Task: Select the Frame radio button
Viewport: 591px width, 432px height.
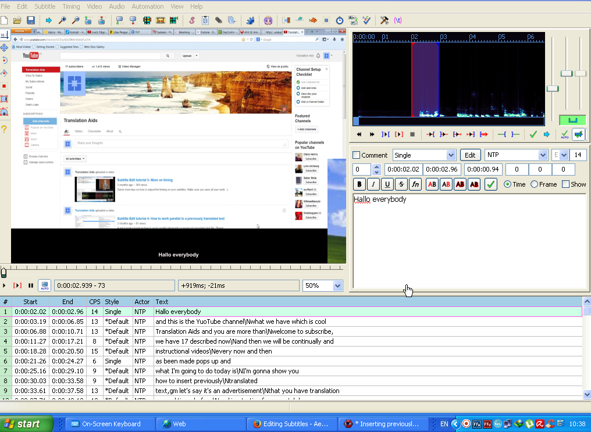Action: 534,184
